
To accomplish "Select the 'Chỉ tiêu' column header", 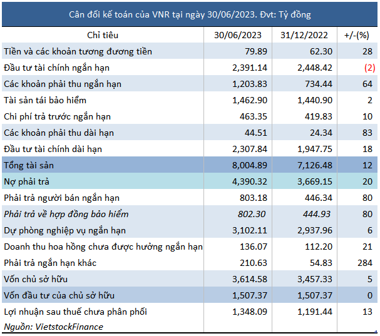I will pos(103,35).
